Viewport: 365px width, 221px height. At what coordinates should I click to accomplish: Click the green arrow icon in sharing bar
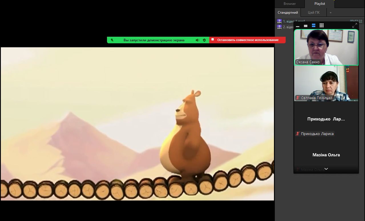click(x=112, y=40)
